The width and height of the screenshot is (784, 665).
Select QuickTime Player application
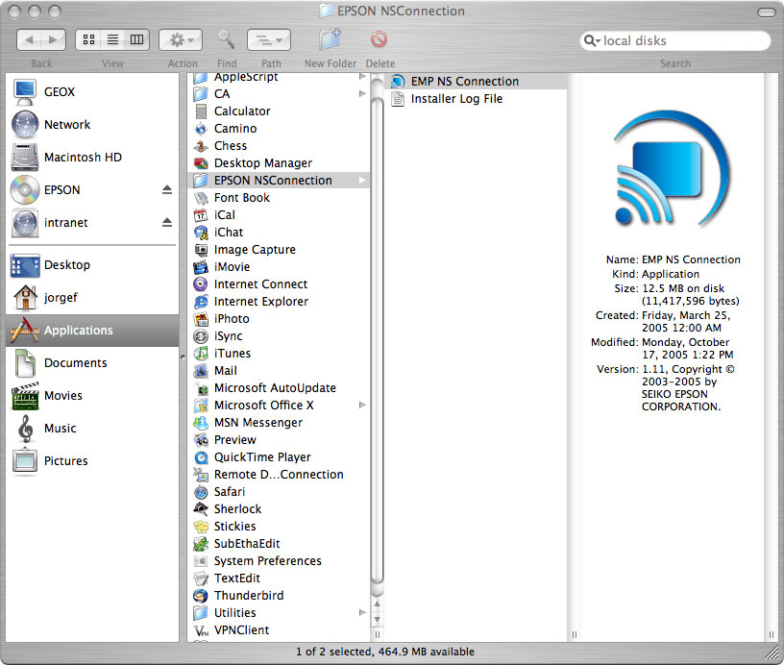pos(279,457)
